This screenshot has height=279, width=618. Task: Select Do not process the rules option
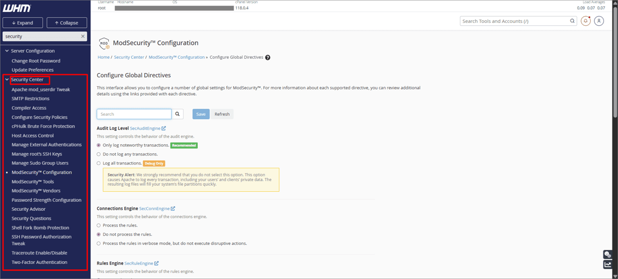[98, 234]
